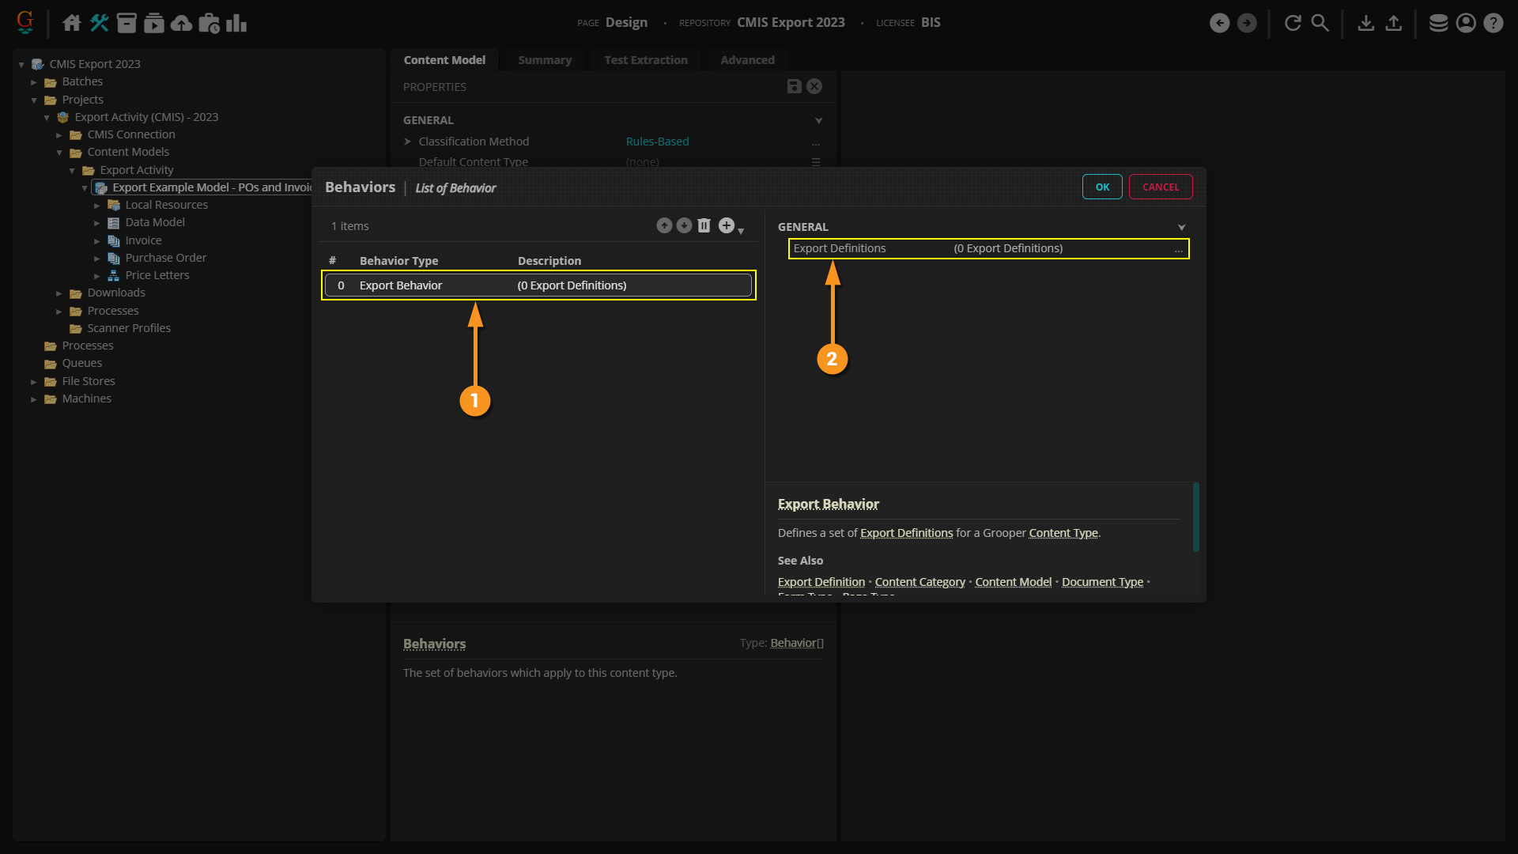Open the help question mark icon
The image size is (1518, 854).
1493,23
